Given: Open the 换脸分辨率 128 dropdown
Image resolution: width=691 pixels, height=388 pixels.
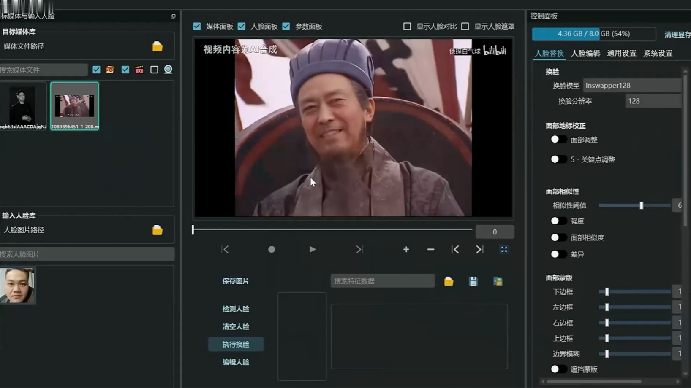Looking at the screenshot, I should point(653,101).
